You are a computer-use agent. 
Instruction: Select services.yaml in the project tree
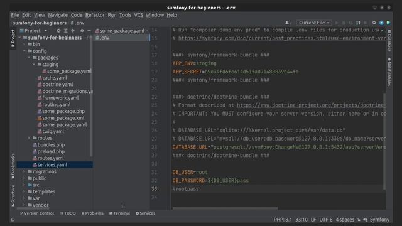coord(55,164)
